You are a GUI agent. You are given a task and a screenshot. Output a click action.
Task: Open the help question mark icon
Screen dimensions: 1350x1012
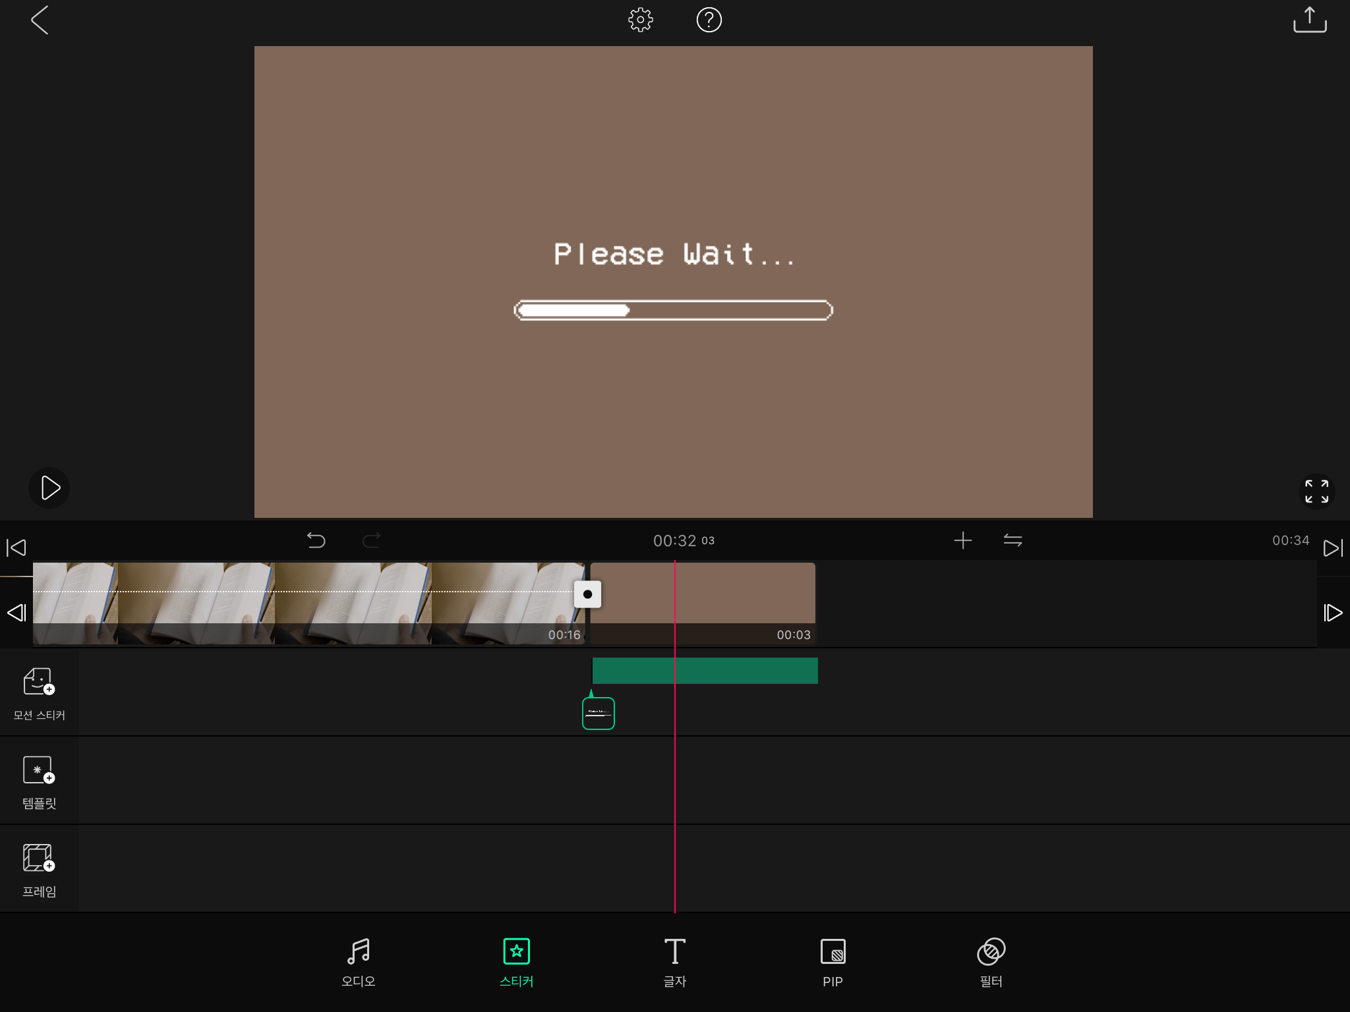point(709,20)
